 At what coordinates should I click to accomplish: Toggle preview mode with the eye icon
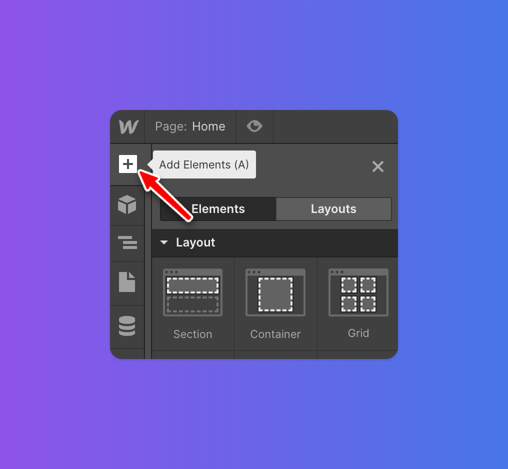coord(254,126)
